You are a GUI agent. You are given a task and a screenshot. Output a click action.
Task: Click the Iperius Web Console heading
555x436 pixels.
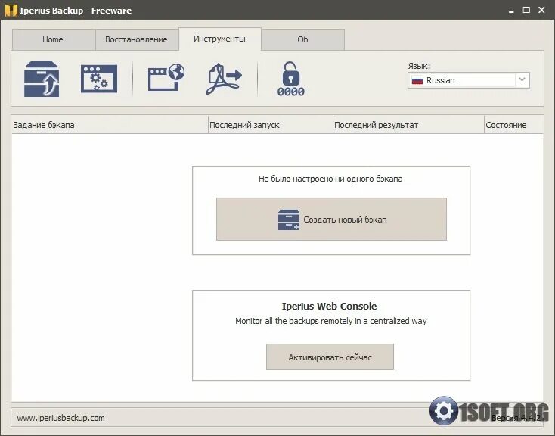pos(329,306)
